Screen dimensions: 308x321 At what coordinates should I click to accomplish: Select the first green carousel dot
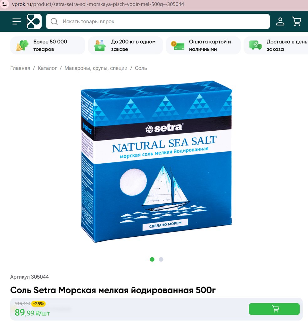(x=152, y=259)
